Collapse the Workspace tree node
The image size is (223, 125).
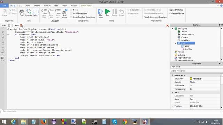point(172,28)
